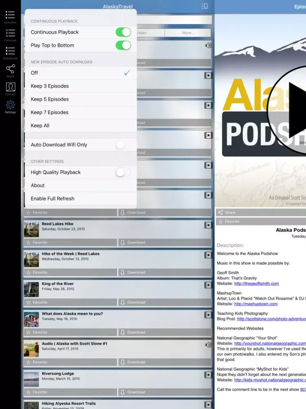Select the Off auto download option
The height and width of the screenshot is (409, 306).
(x=81, y=73)
